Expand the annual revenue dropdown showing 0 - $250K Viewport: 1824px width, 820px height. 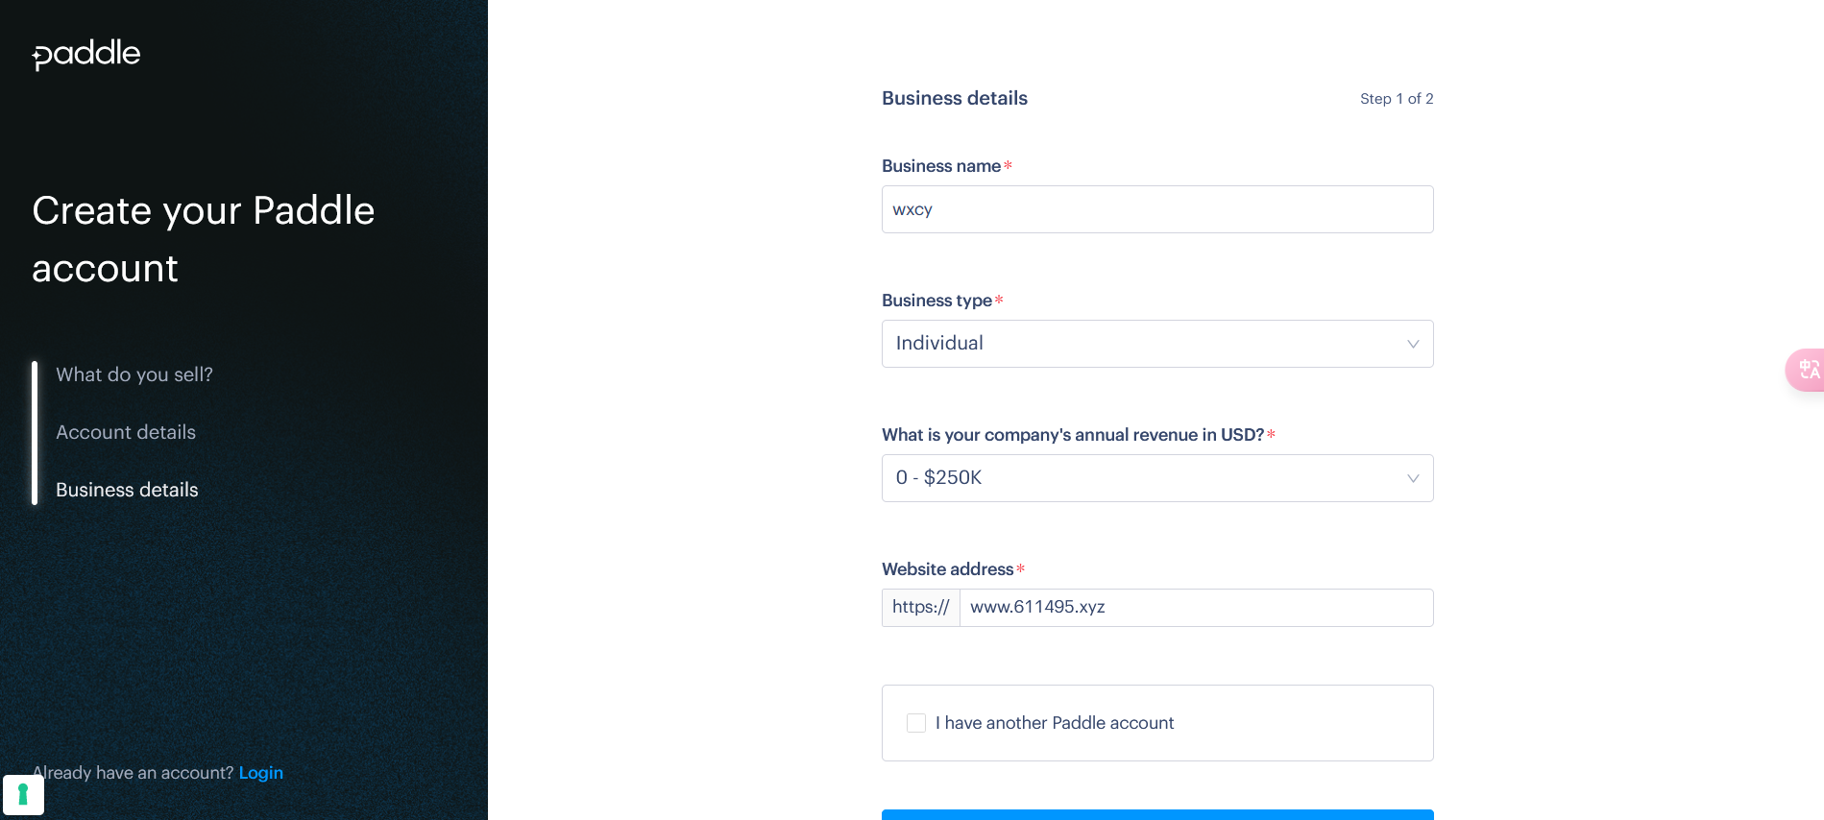(x=1157, y=478)
